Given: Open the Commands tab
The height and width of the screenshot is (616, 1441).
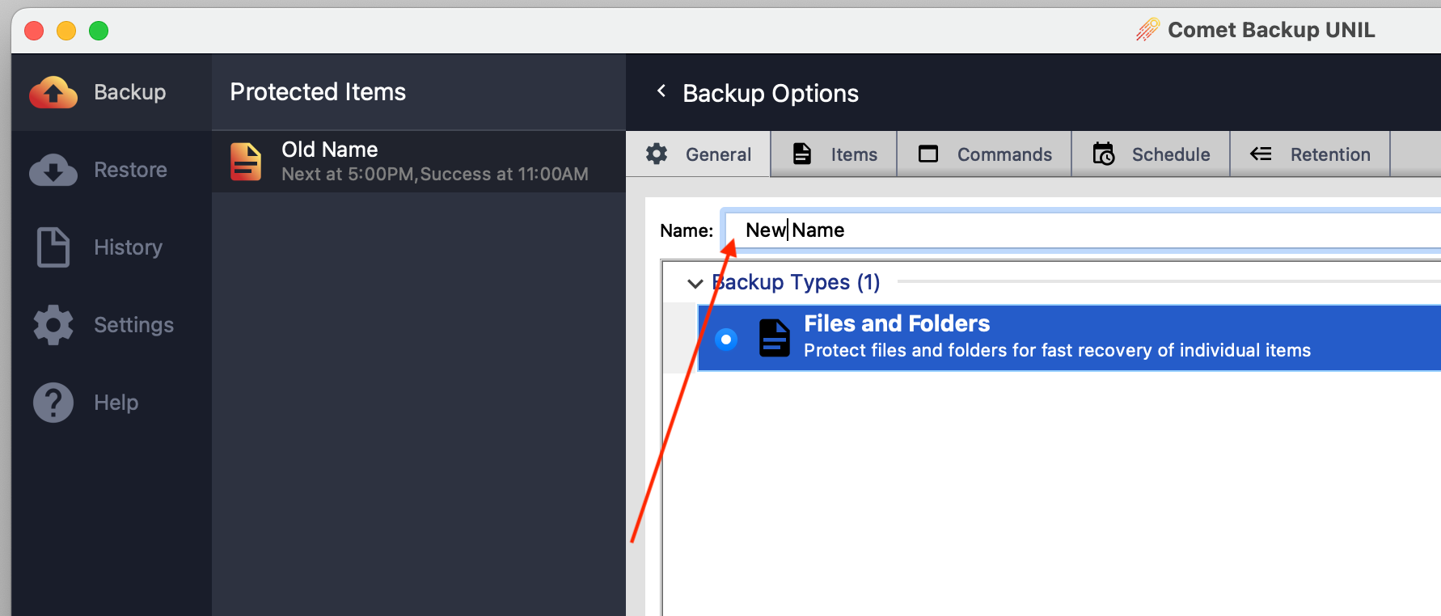Looking at the screenshot, I should tap(985, 154).
